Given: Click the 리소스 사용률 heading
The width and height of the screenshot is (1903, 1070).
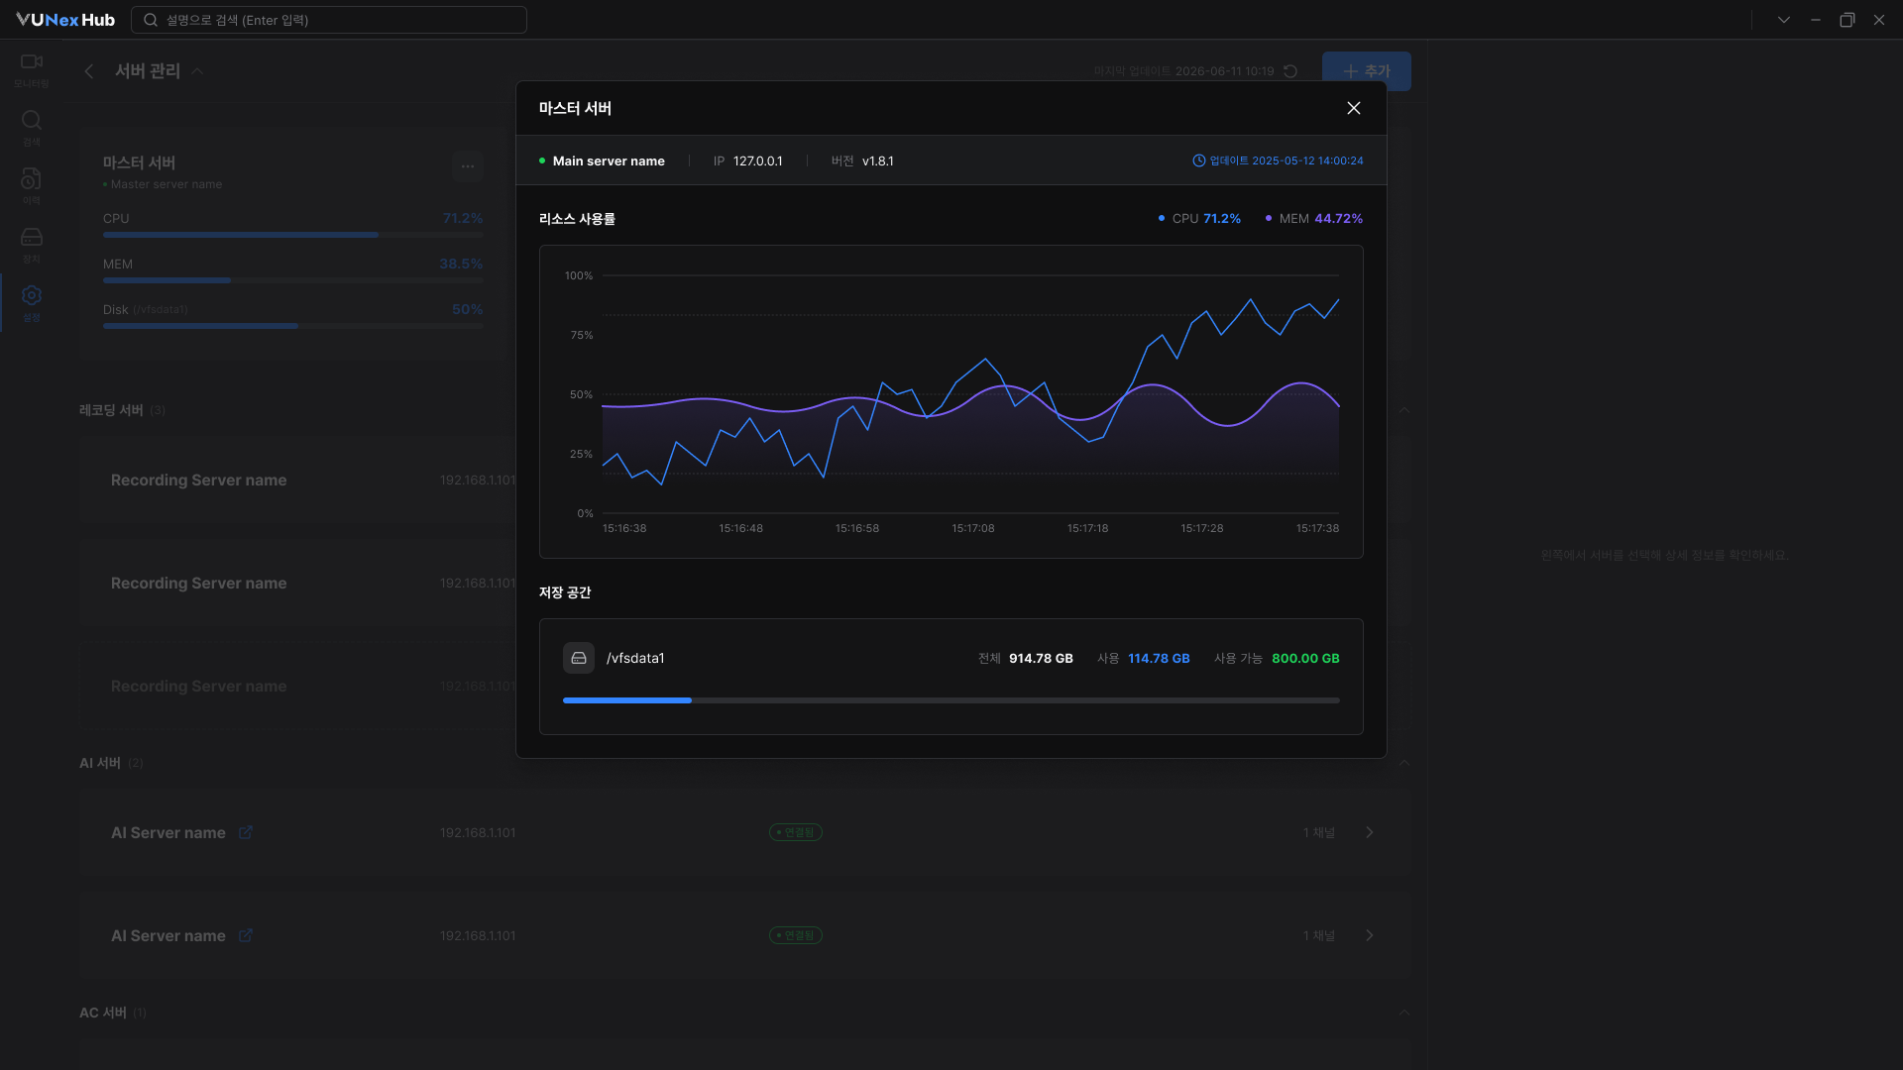Looking at the screenshot, I should coord(577,219).
